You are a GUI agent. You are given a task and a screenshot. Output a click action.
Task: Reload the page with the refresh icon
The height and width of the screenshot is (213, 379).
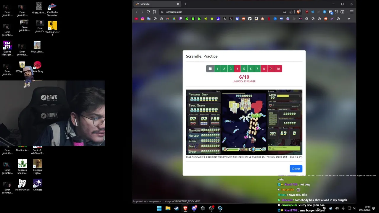[x=148, y=12]
